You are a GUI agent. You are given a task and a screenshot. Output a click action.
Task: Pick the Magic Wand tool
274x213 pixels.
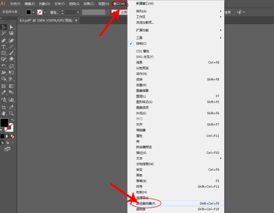[3, 33]
